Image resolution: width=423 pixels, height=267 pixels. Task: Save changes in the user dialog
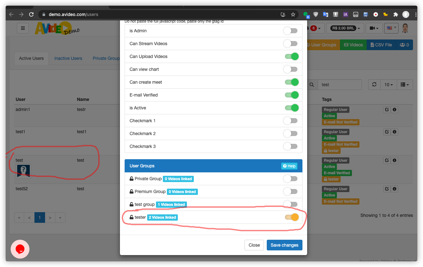(x=284, y=245)
